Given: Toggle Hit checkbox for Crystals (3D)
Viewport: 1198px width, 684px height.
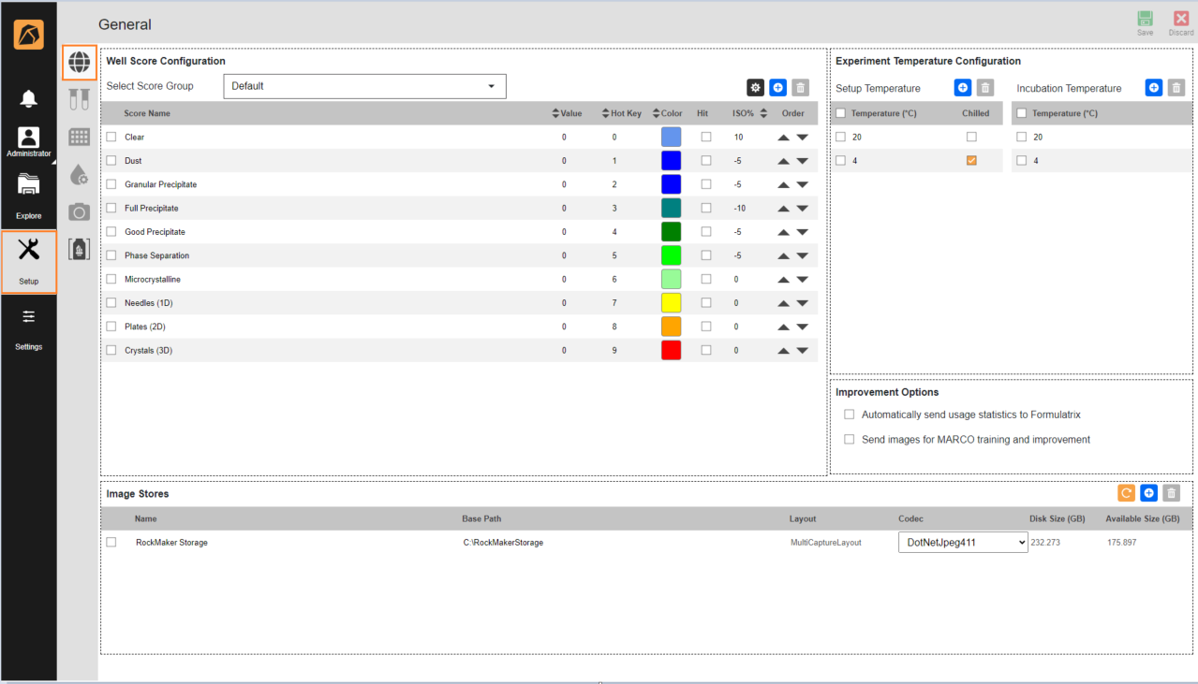Looking at the screenshot, I should pyautogui.click(x=706, y=350).
